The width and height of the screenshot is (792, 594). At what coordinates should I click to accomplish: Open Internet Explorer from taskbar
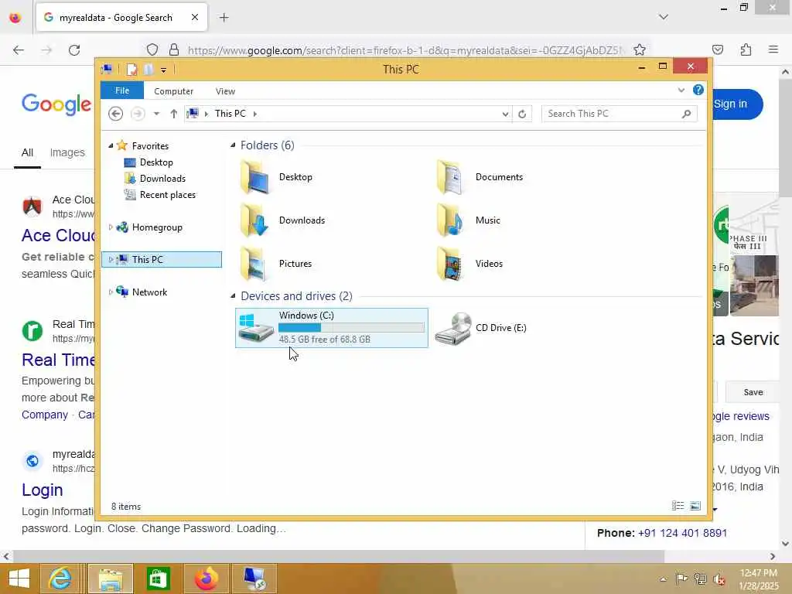60,579
